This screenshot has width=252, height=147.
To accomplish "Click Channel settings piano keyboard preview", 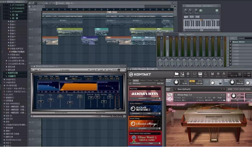I will [x=202, y=25].
